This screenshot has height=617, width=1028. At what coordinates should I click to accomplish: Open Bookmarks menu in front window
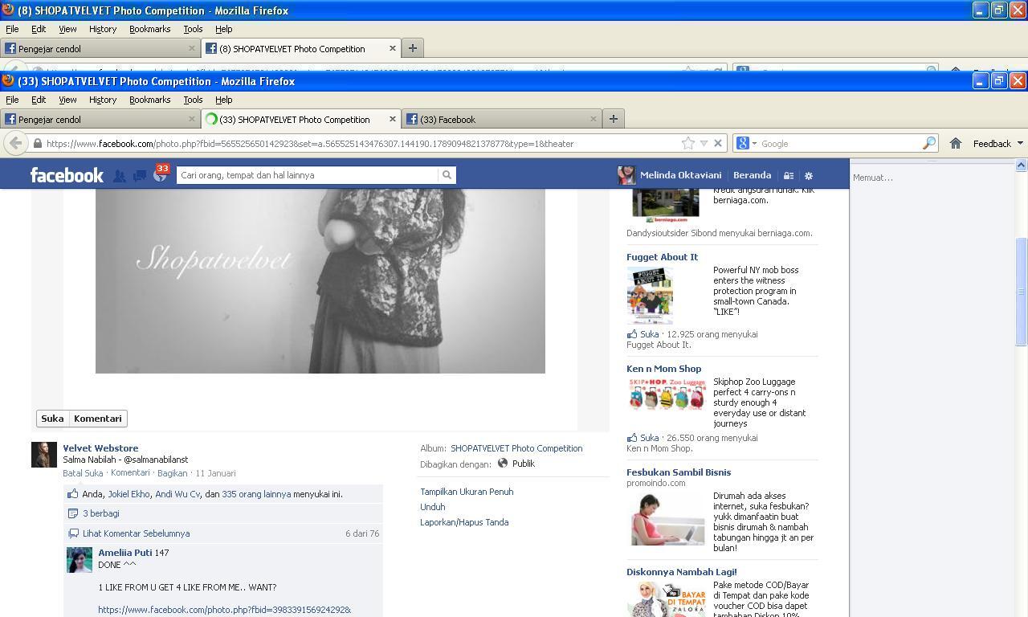click(150, 100)
